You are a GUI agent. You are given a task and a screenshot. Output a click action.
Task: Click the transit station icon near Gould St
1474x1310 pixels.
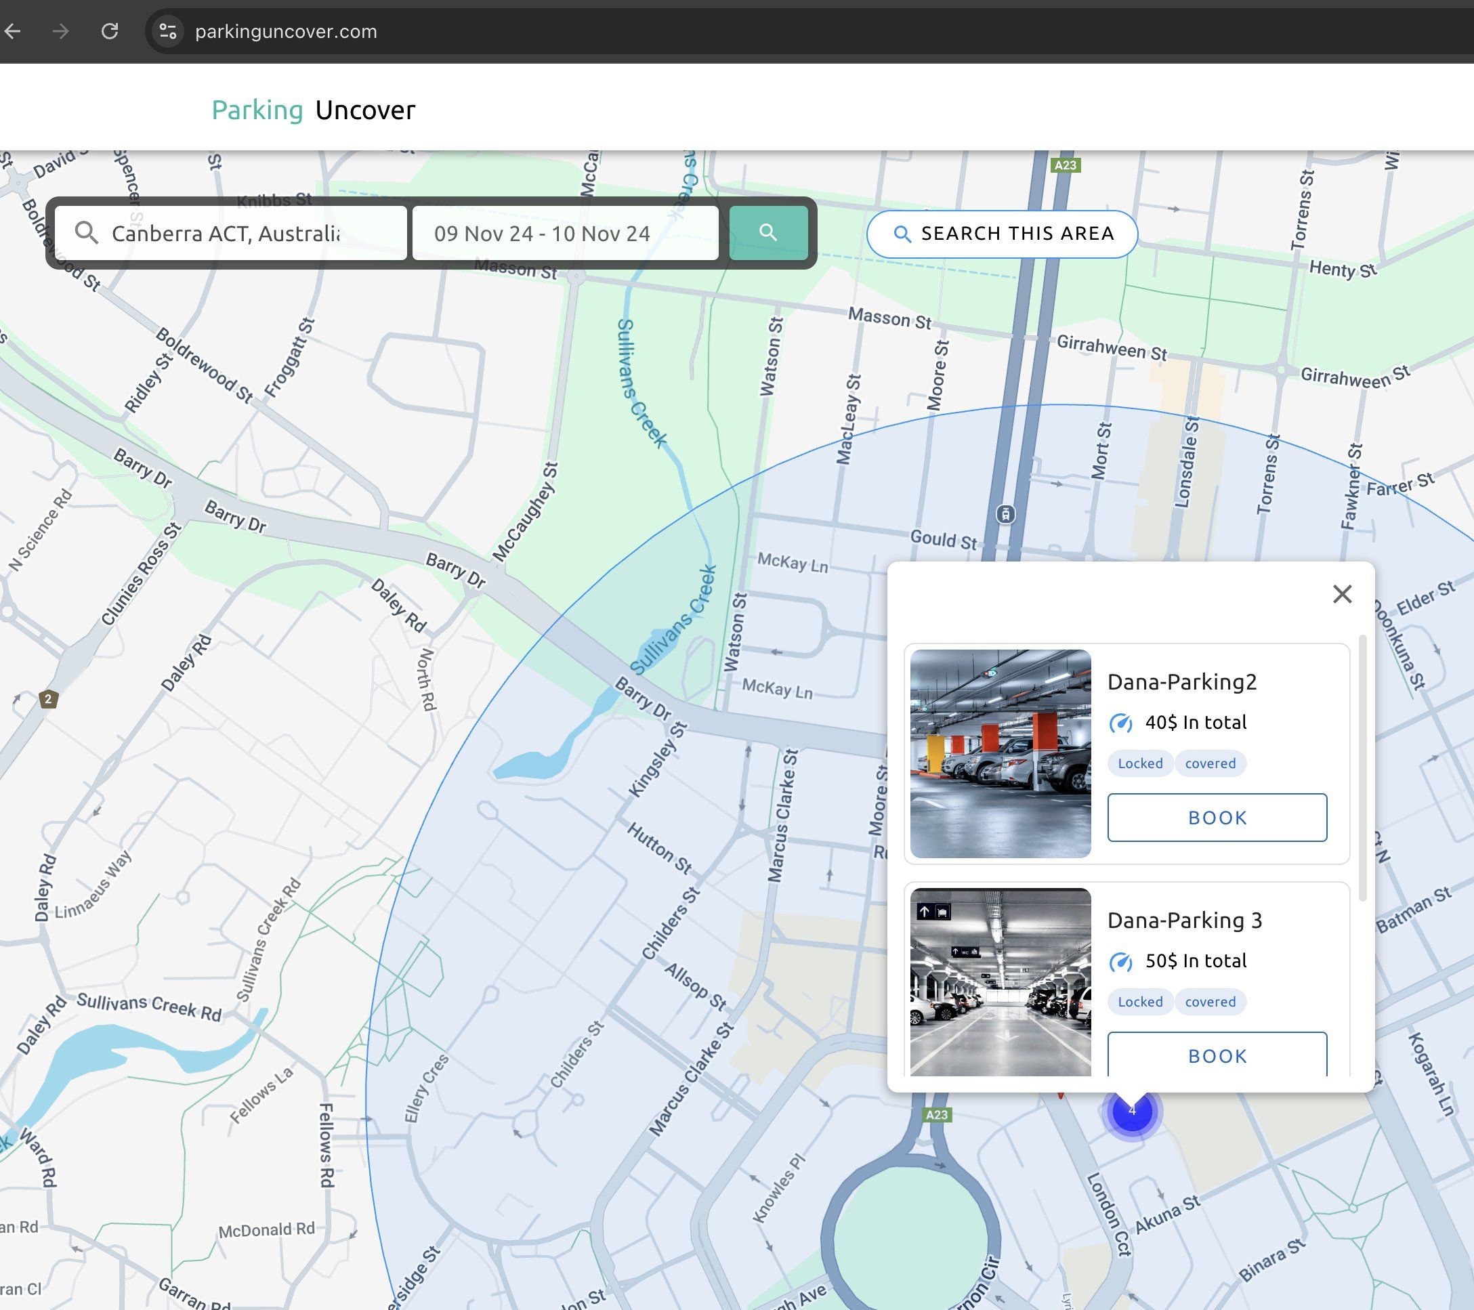tap(1005, 514)
